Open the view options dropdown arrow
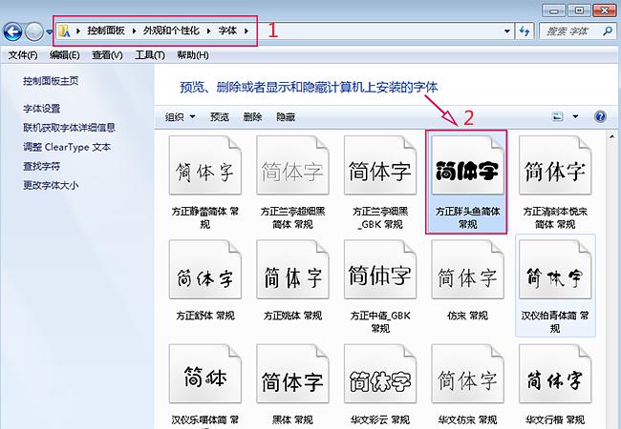This screenshot has width=621, height=429. pyautogui.click(x=575, y=116)
